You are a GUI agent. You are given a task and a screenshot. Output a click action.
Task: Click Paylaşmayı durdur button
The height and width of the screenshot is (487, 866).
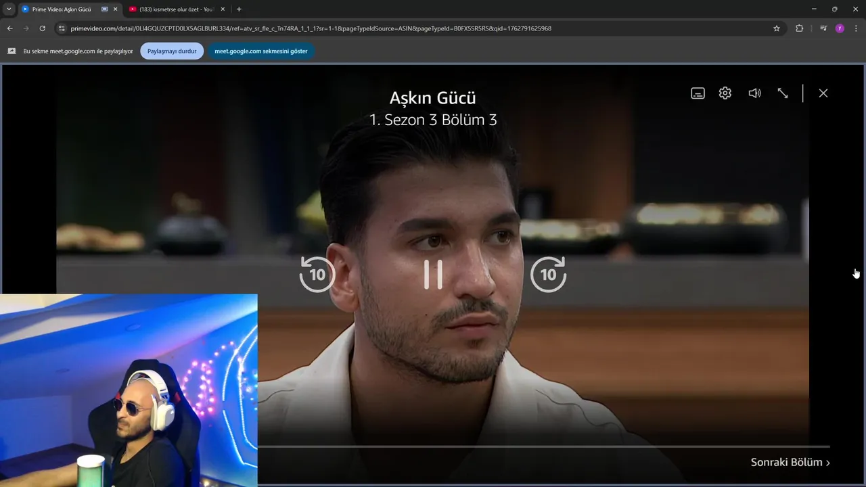pyautogui.click(x=172, y=51)
